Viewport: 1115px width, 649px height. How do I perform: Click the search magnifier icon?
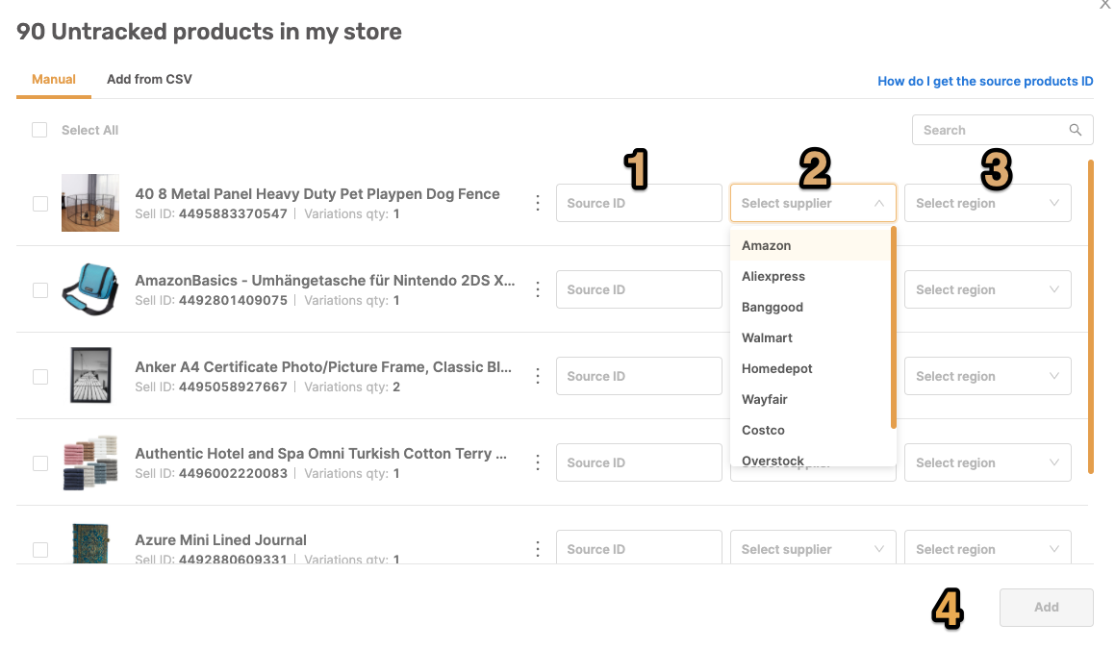point(1076,130)
